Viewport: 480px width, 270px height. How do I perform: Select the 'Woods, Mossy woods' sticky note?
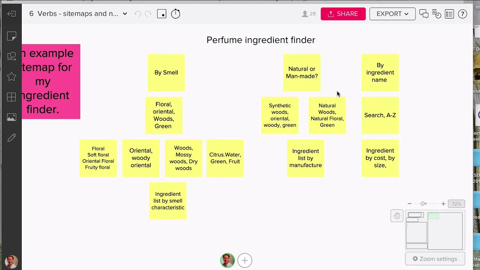183,158
